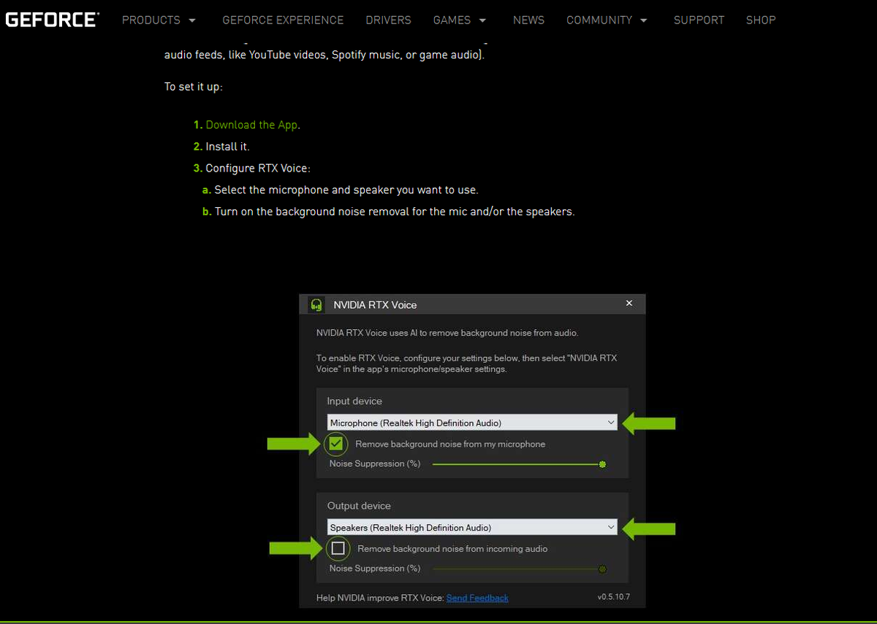Uncheck Remove background noise from my microphone
Image resolution: width=877 pixels, height=624 pixels.
336,444
